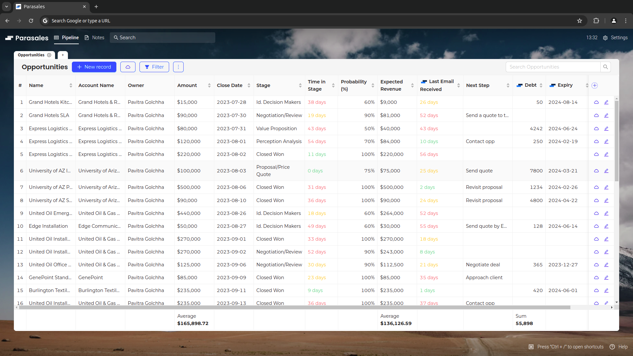Sort by the Debt column

click(541, 85)
